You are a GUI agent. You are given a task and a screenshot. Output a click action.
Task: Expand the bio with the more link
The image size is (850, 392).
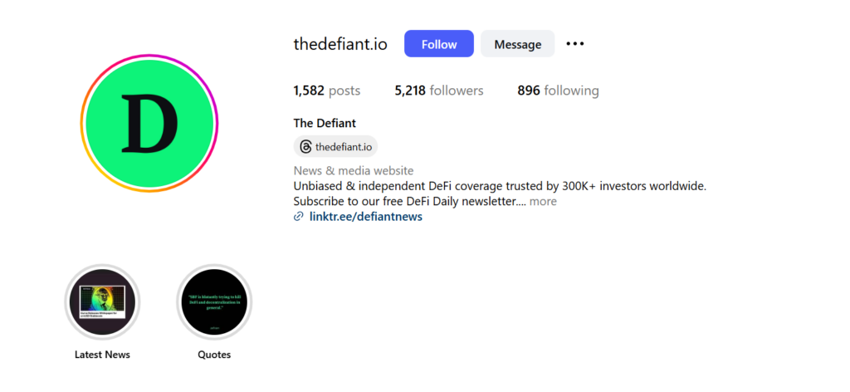tap(543, 202)
